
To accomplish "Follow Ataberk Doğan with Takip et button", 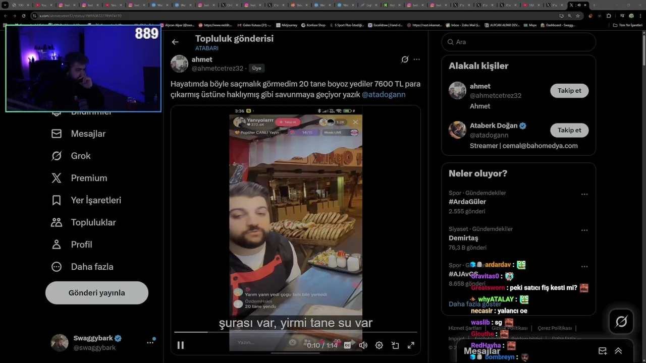I will (x=569, y=130).
